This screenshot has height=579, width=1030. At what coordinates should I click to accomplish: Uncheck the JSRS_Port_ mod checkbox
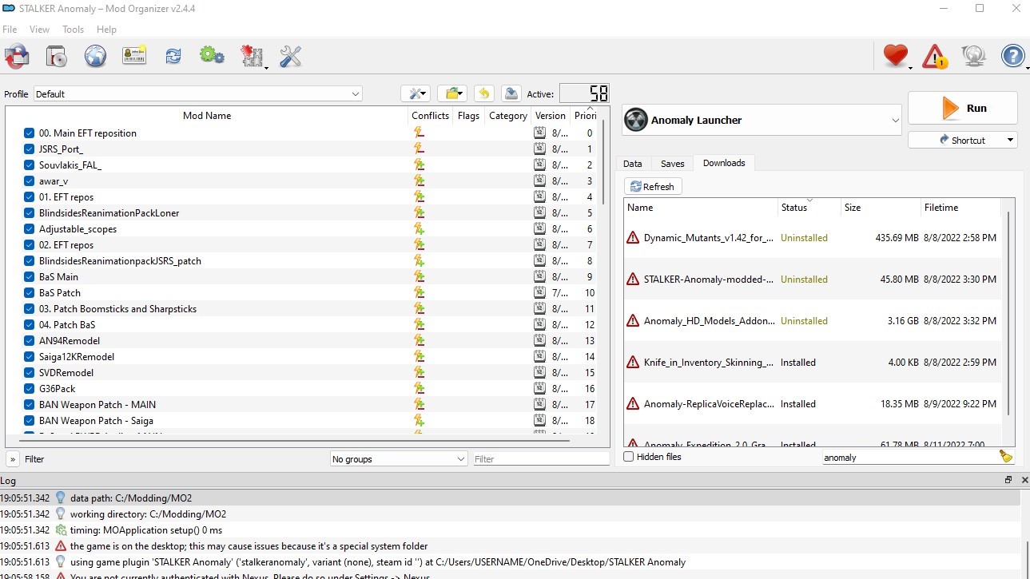tap(29, 149)
